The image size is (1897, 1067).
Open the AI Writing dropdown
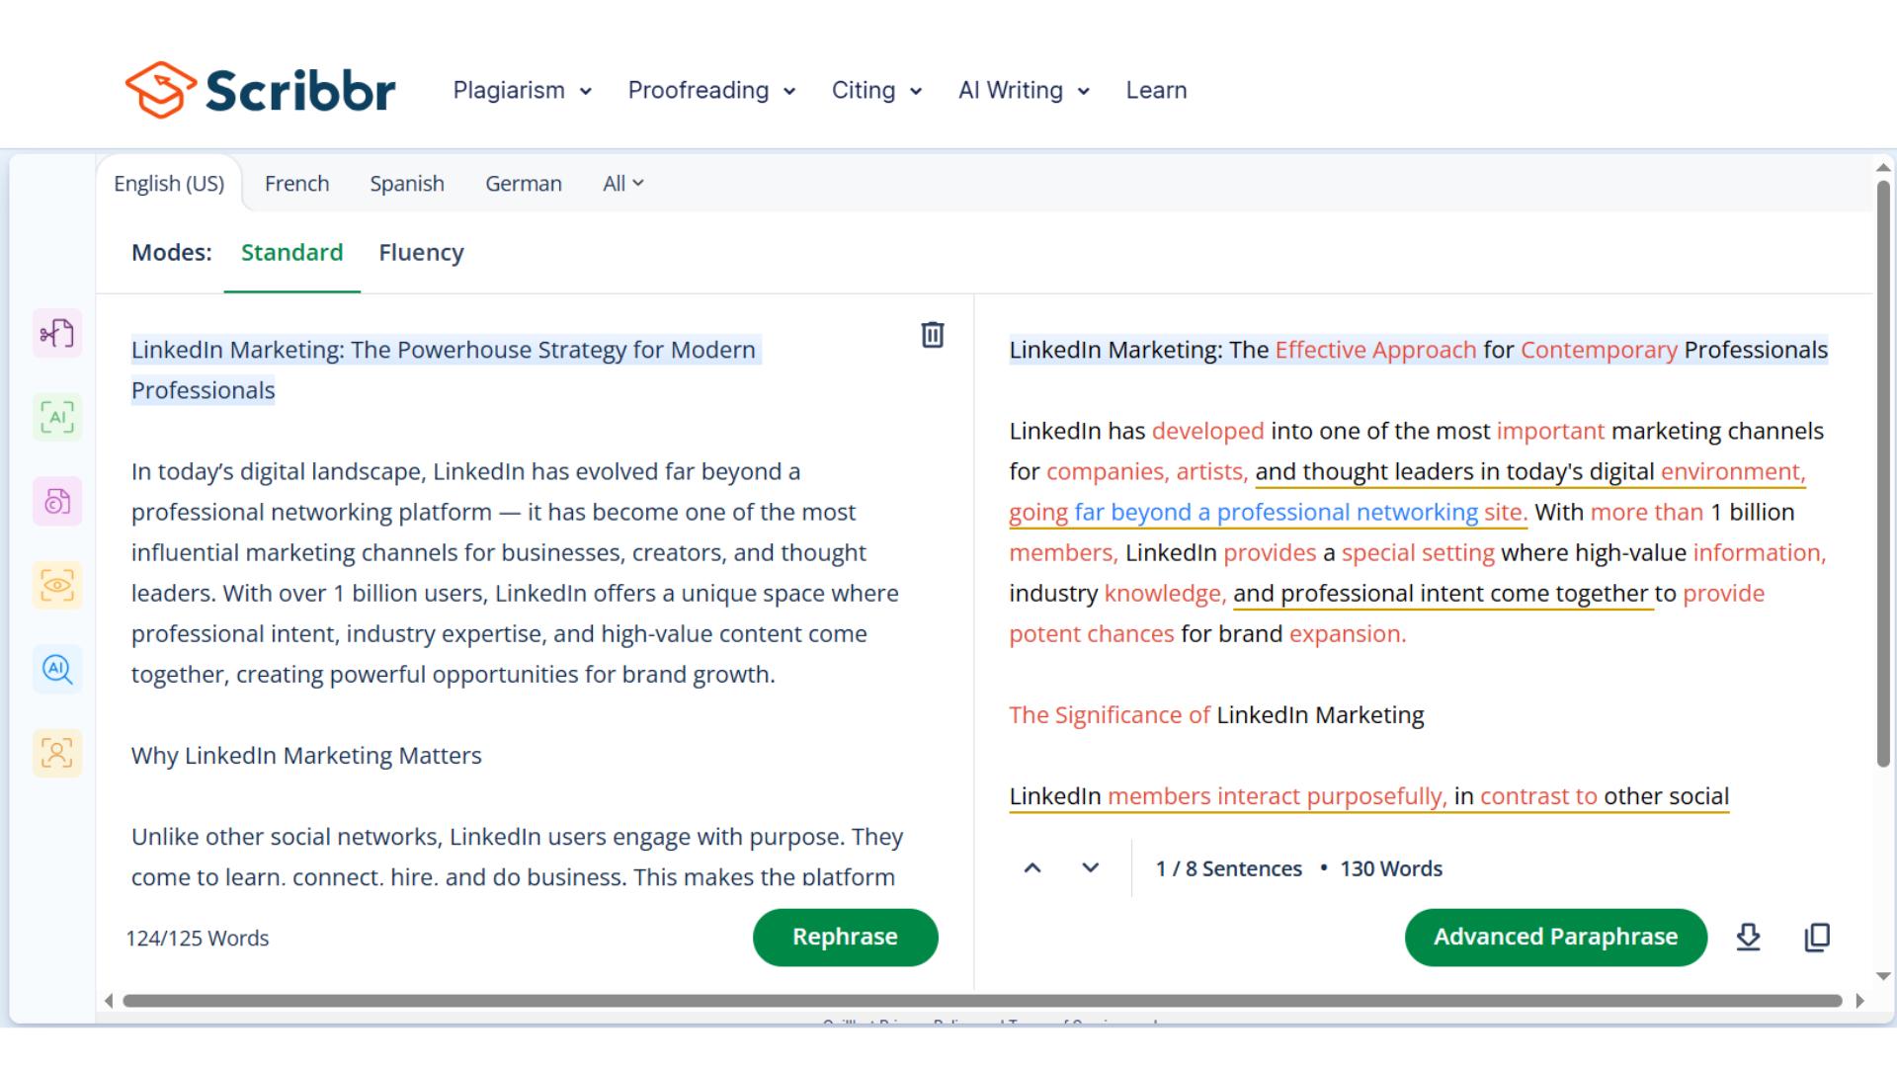(x=1024, y=91)
